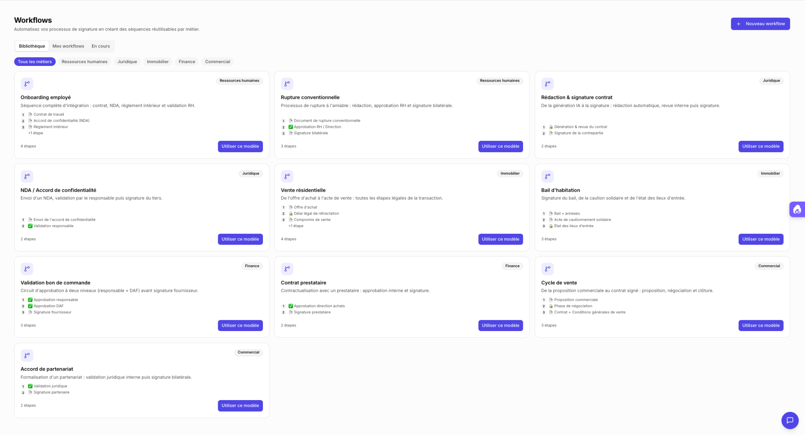Click the green checkmark beside Approbation RH / Direction
Image resolution: width=805 pixels, height=435 pixels.
coord(290,127)
